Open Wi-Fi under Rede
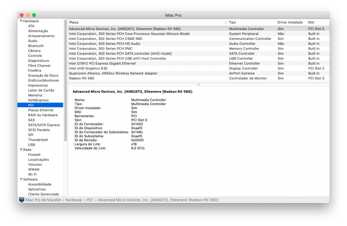This screenshot has width=347, height=226. coord(32,174)
